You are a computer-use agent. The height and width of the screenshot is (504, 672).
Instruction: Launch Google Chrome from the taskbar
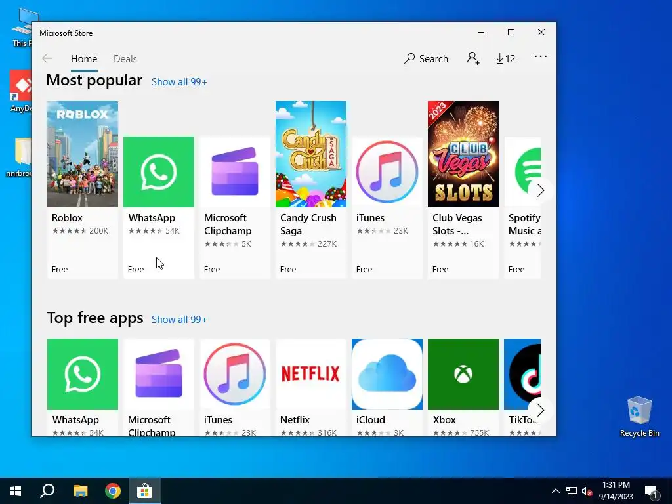coord(113,491)
